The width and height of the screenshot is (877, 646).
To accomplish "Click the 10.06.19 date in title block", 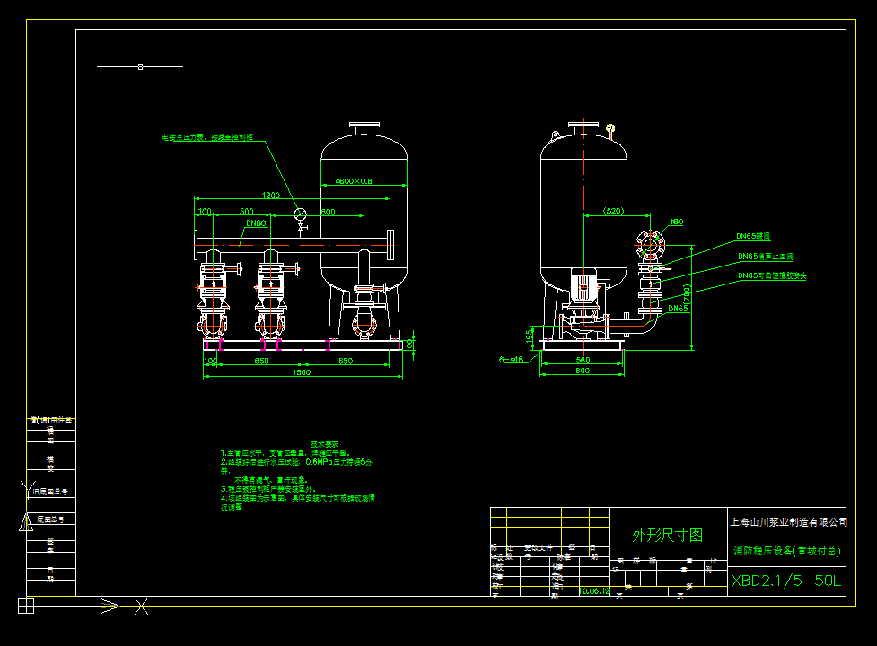I will pyautogui.click(x=594, y=590).
